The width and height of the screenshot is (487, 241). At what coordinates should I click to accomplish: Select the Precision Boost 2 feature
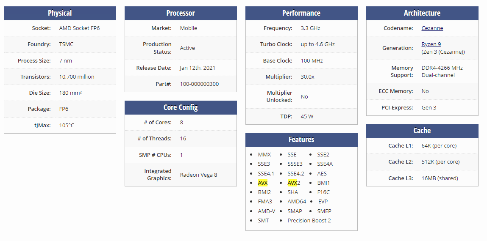point(309,221)
